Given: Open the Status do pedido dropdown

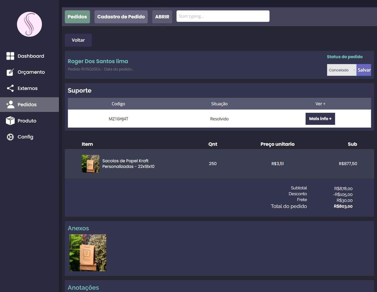Looking at the screenshot, I should (341, 70).
